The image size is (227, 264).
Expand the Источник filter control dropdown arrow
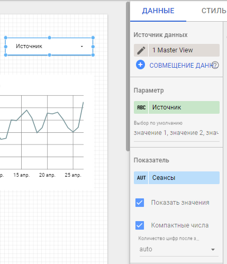(82, 47)
